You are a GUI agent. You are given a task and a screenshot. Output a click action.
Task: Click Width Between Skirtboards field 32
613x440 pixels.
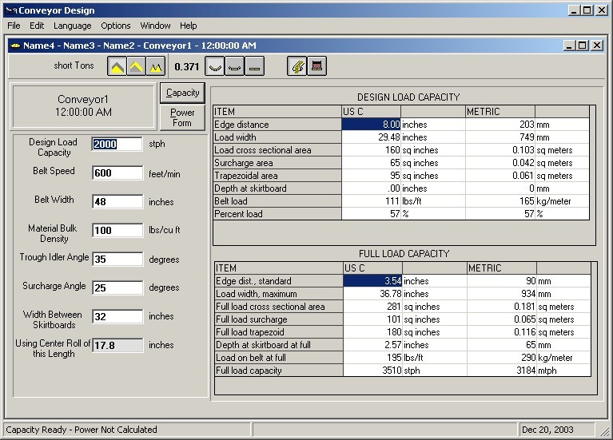pyautogui.click(x=117, y=316)
